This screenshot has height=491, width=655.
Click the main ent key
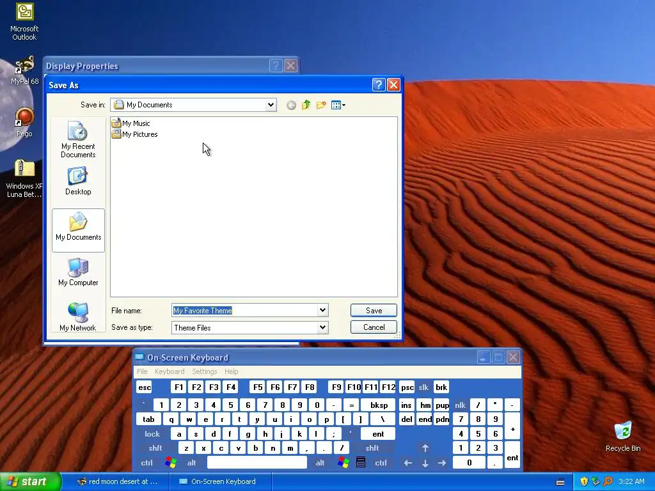pos(378,434)
